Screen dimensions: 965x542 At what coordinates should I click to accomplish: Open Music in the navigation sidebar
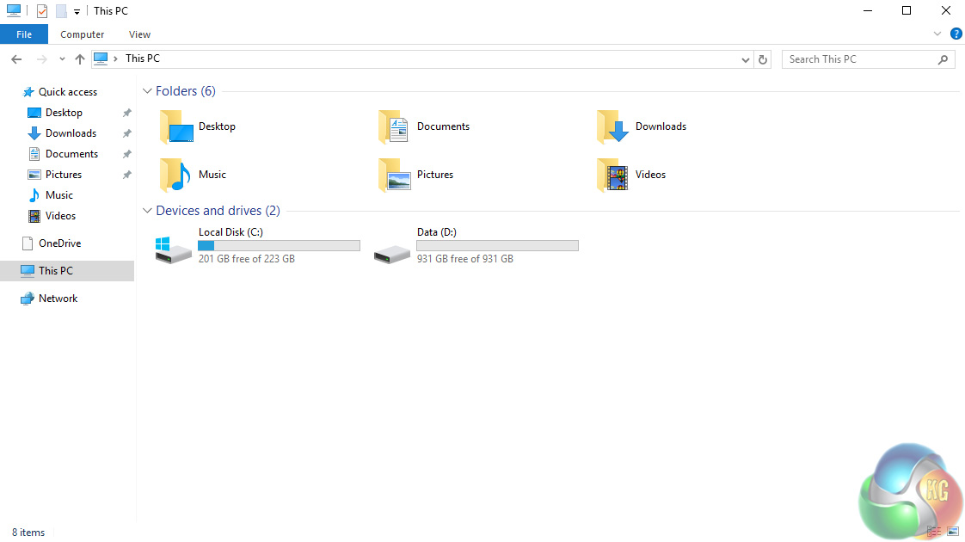pos(59,195)
